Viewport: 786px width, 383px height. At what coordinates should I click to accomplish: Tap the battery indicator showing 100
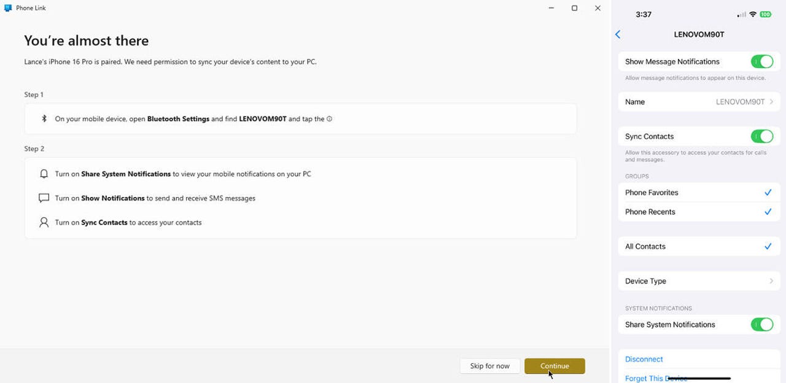[766, 14]
